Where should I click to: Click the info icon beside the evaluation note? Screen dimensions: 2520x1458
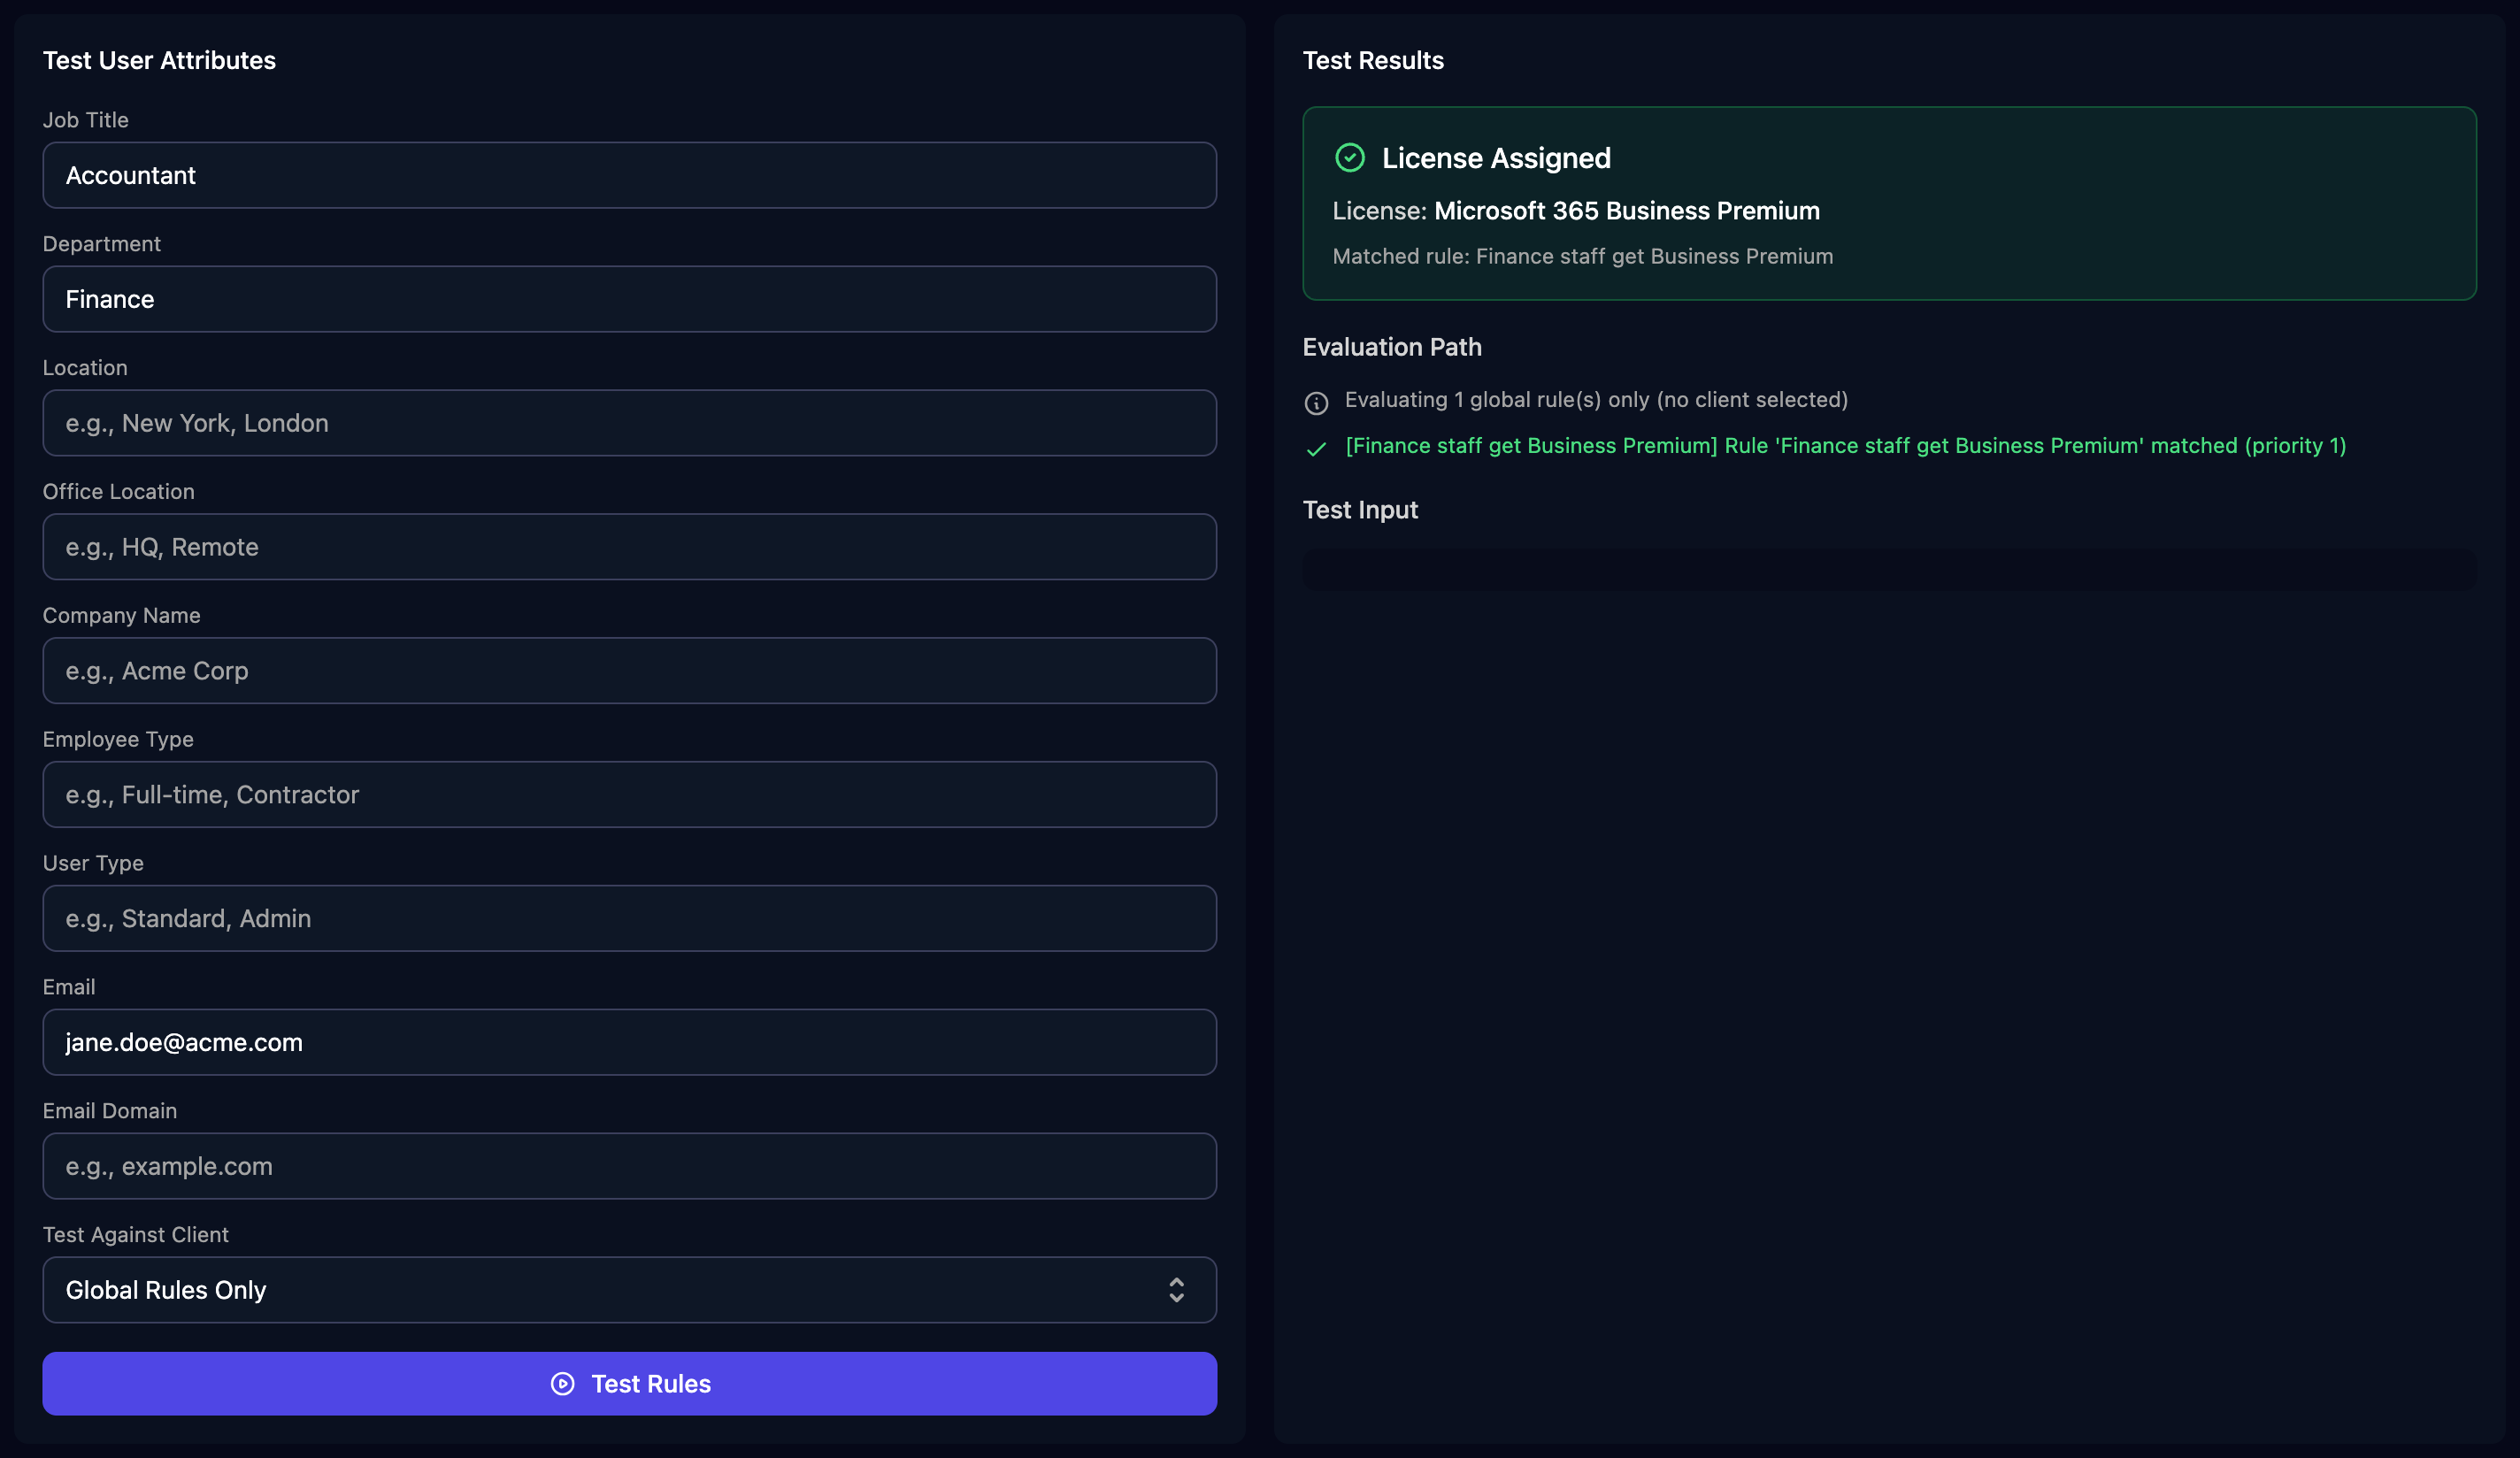click(1316, 403)
